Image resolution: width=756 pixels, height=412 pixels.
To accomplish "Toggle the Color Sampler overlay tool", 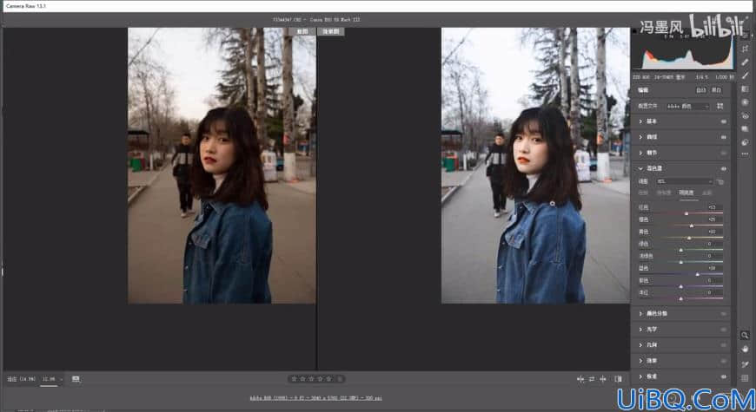I will (745, 364).
